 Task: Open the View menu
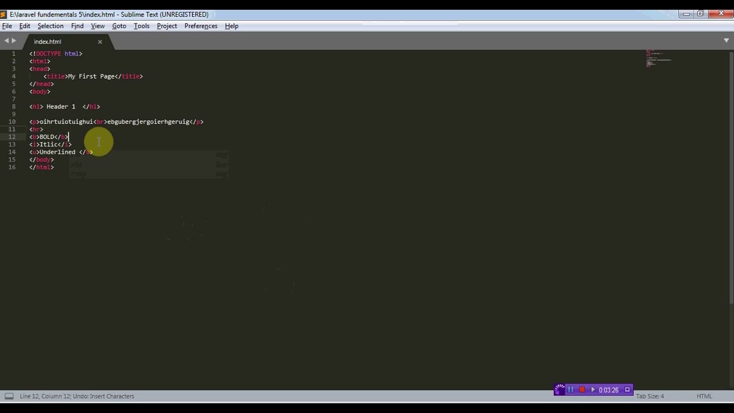pos(97,26)
